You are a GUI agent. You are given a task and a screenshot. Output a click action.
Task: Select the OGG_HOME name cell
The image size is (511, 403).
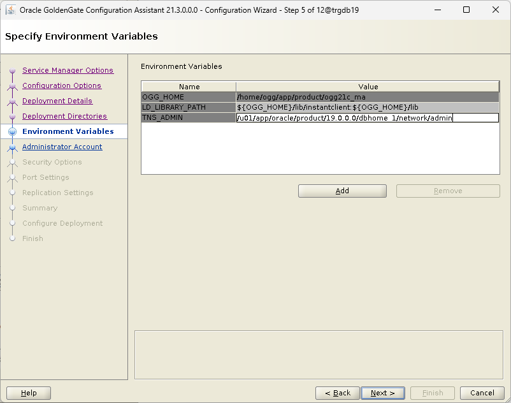pos(189,97)
